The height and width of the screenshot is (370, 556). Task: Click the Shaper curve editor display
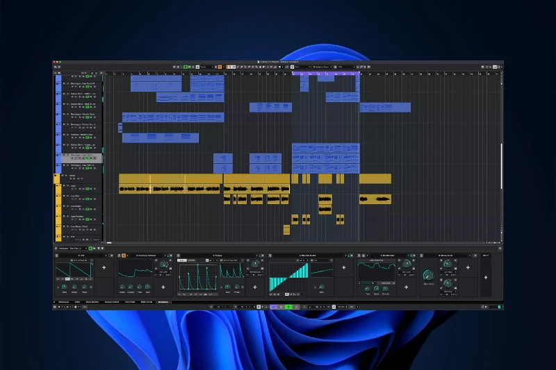pos(197,277)
